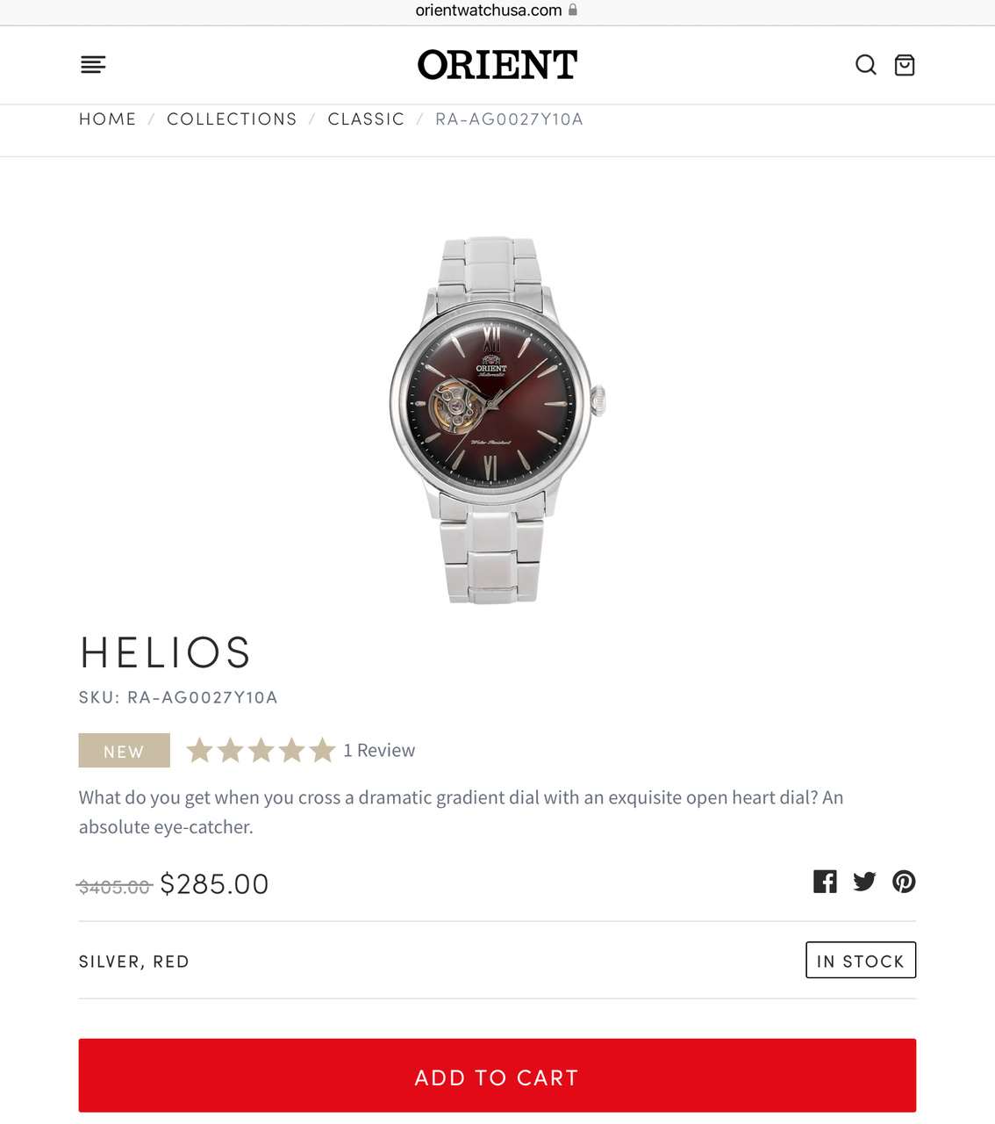Screen dimensions: 995x1124
Task: Click the IN STOCK badge
Action: point(861,960)
